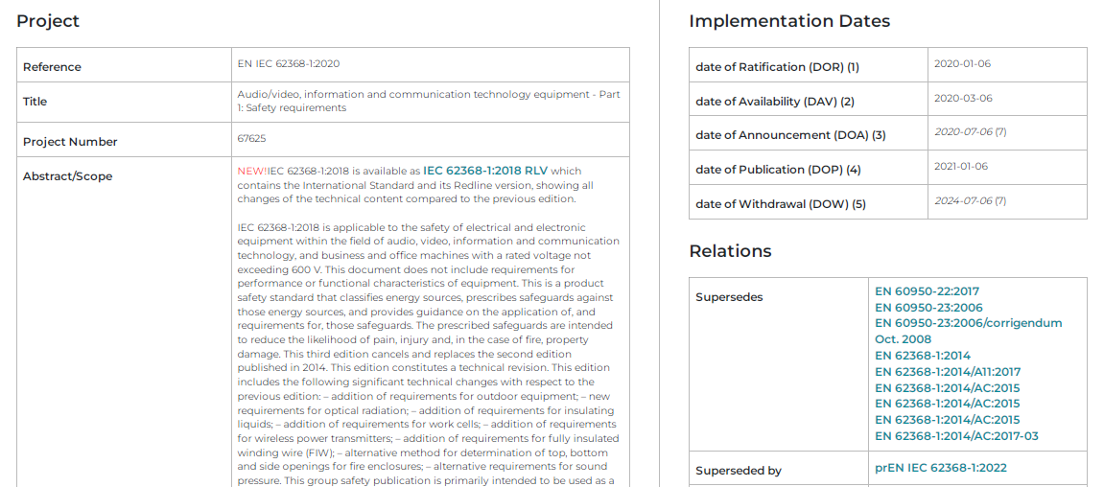This screenshot has width=1104, height=487.
Task: Click the availability date 2020-03-06
Action: (x=963, y=98)
